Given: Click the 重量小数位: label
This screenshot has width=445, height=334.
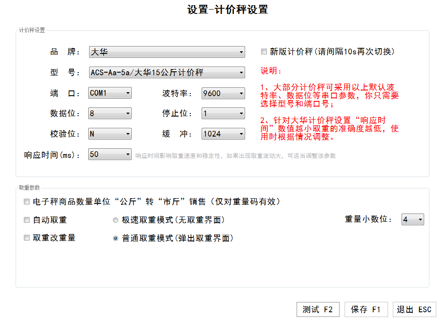Looking at the screenshot, I should point(369,219).
